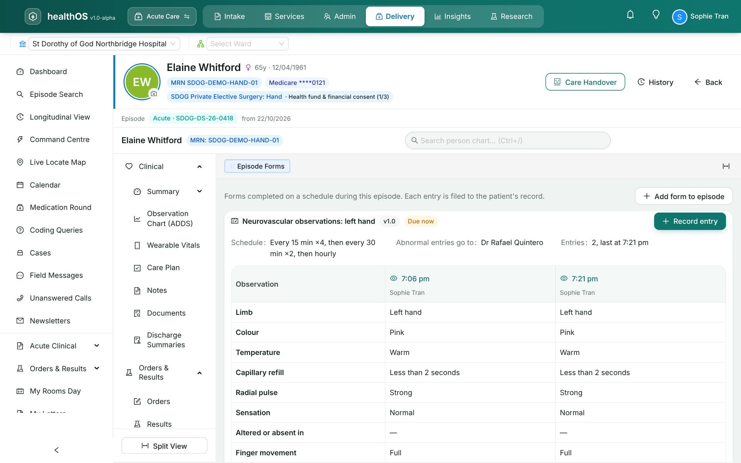741x463 pixels.
Task: View the 7:21 pm entry eye icon
Action: 564,279
